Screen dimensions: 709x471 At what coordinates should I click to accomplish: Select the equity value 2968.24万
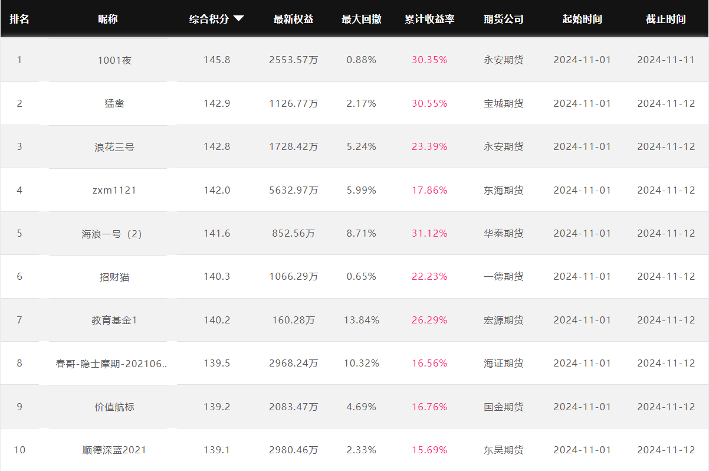pyautogui.click(x=293, y=363)
